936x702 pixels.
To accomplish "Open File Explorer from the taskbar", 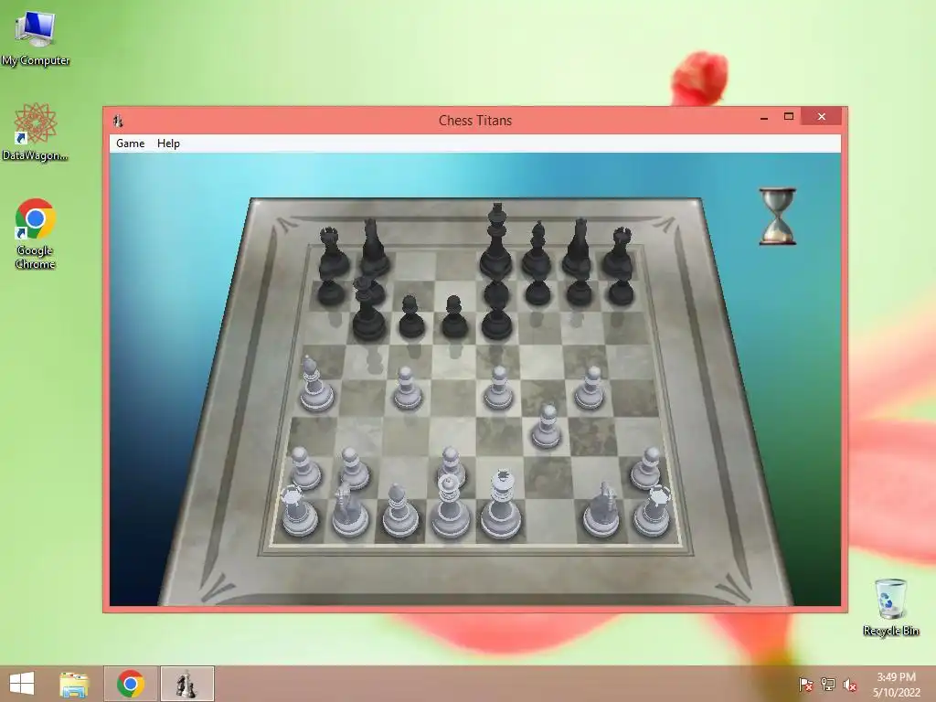I will 74,684.
